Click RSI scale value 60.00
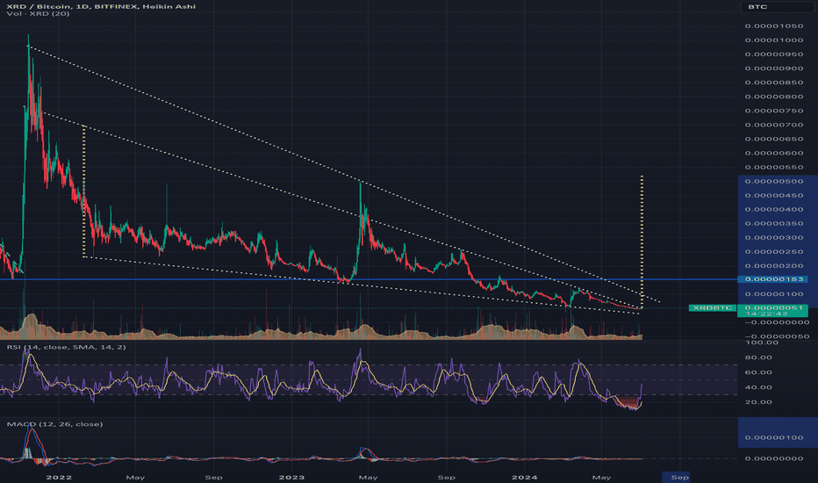Viewport: 818px width, 483px height. 758,372
